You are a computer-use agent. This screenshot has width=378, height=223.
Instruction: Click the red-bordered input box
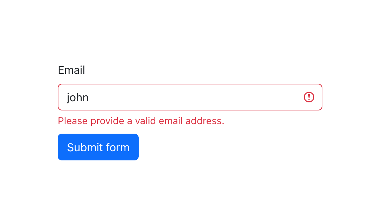click(x=190, y=97)
